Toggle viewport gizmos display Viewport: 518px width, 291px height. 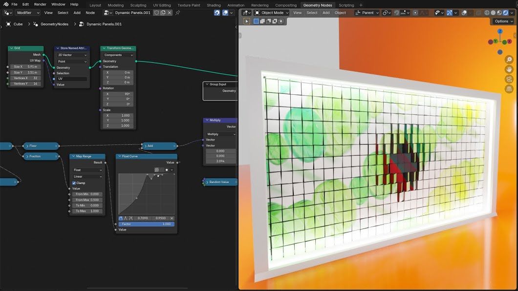coord(450,13)
